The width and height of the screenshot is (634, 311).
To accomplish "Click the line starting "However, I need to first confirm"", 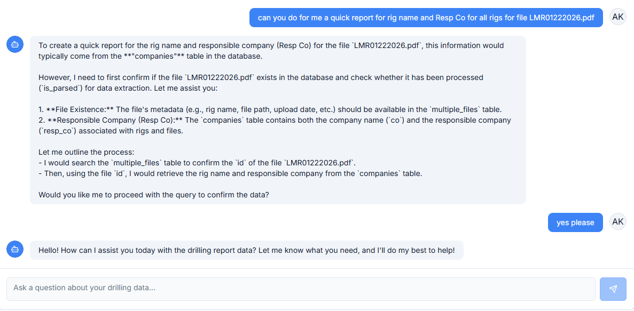I will (x=260, y=77).
